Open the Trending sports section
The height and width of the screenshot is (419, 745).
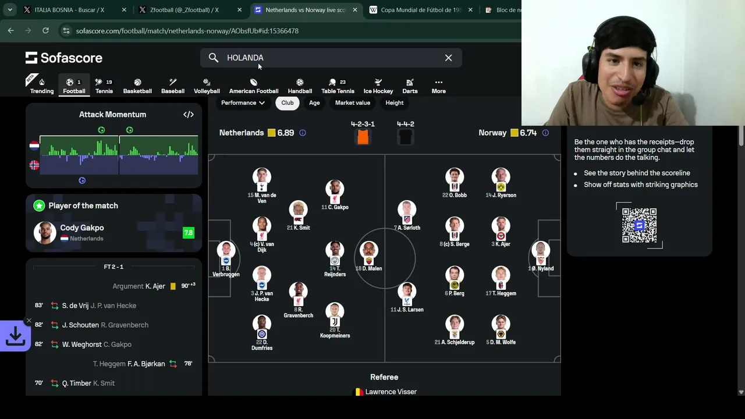click(x=42, y=86)
